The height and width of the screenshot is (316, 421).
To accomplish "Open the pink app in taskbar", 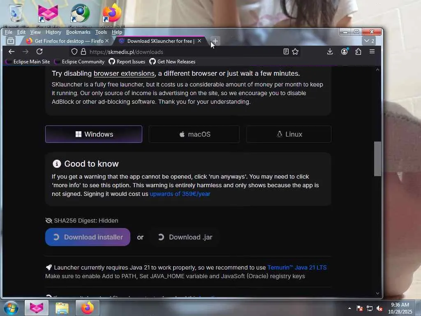I will [x=37, y=308].
